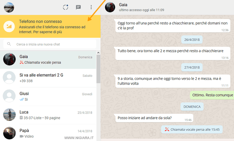Open the Status circle icon
The height and width of the screenshot is (141, 234).
pos(66,7)
